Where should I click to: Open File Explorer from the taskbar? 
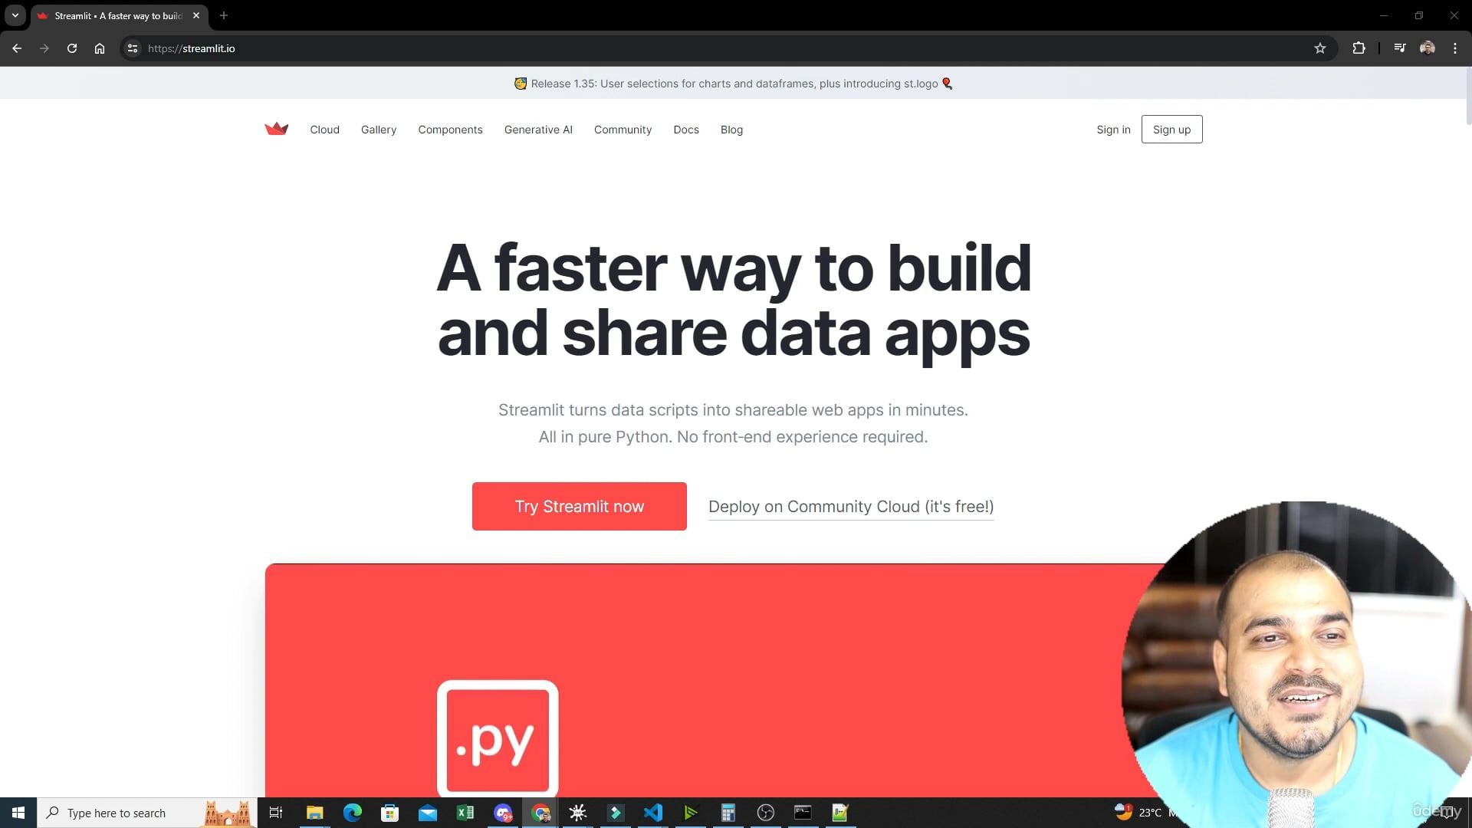pos(314,813)
